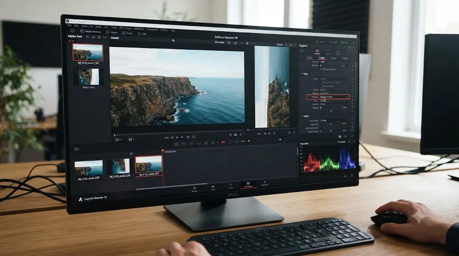Viewport: 459px width, 256px height.
Task: Open second dropdown icon below the main viewer's left
Action: pos(131,139)
